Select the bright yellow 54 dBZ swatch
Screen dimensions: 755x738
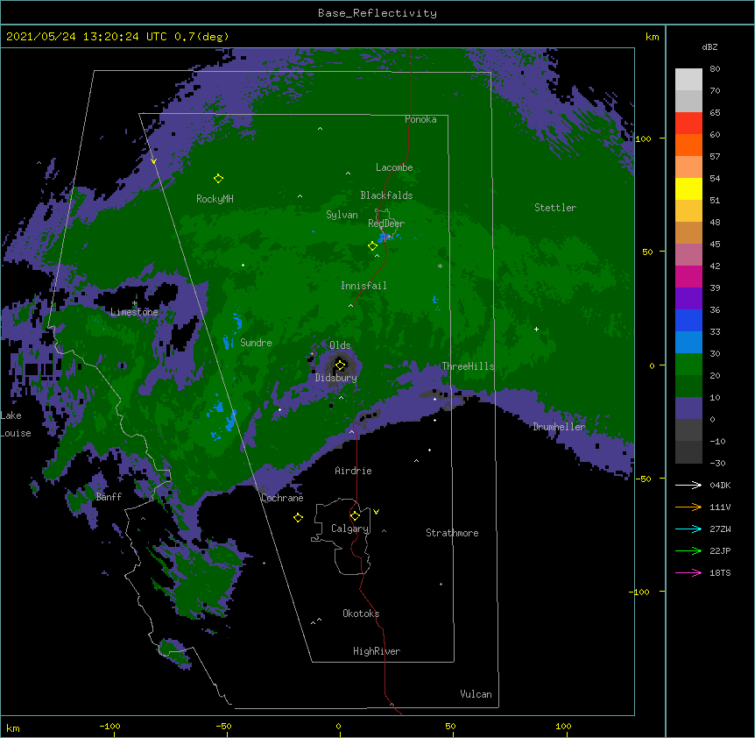pos(688,188)
